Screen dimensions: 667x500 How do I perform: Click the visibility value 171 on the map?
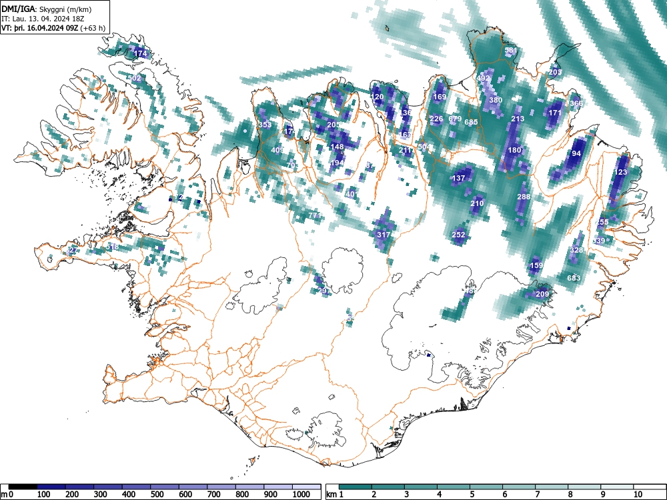pyautogui.click(x=555, y=113)
